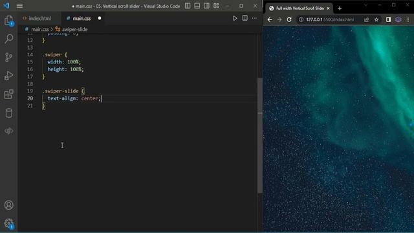Run the file with the play button
414x233 pixels.
coord(235,18)
